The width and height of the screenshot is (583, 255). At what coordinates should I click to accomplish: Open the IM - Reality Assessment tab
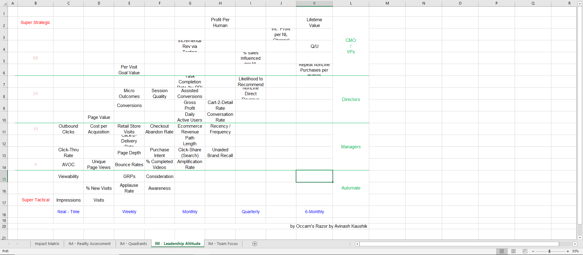[90, 244]
